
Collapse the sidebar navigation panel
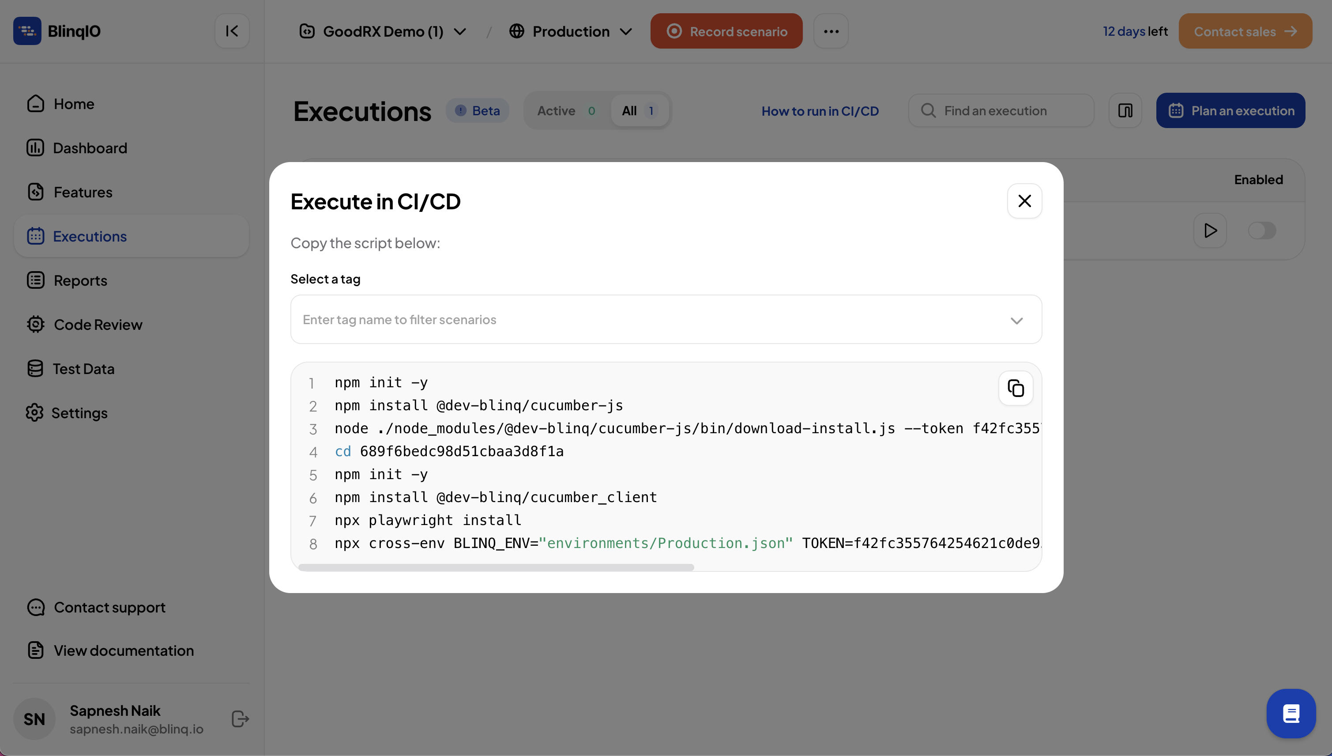(x=232, y=31)
